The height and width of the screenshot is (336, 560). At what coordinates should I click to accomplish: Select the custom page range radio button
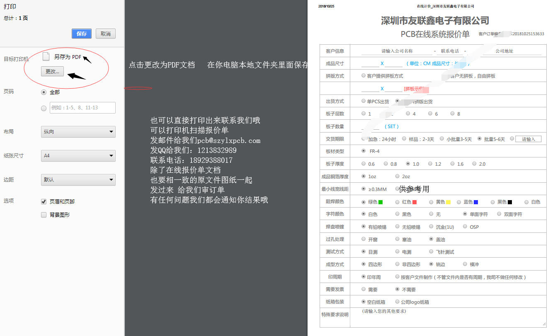coord(44,108)
